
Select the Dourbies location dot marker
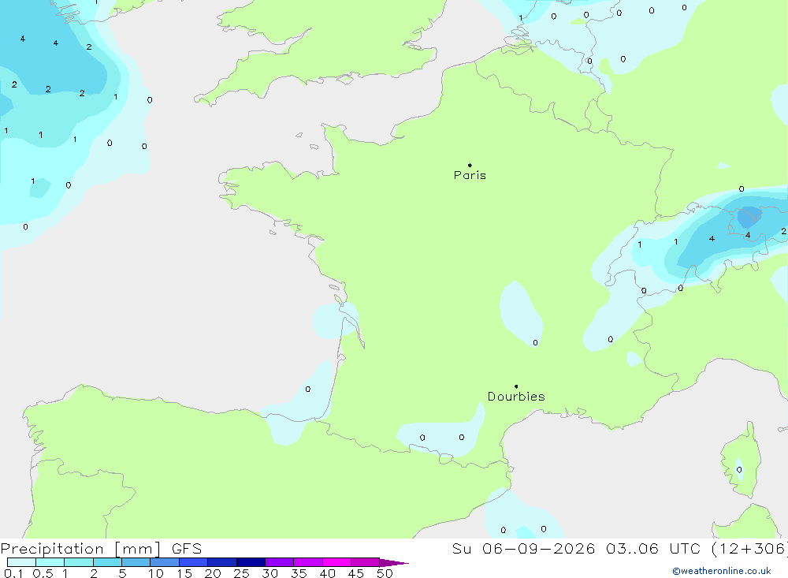coord(516,386)
